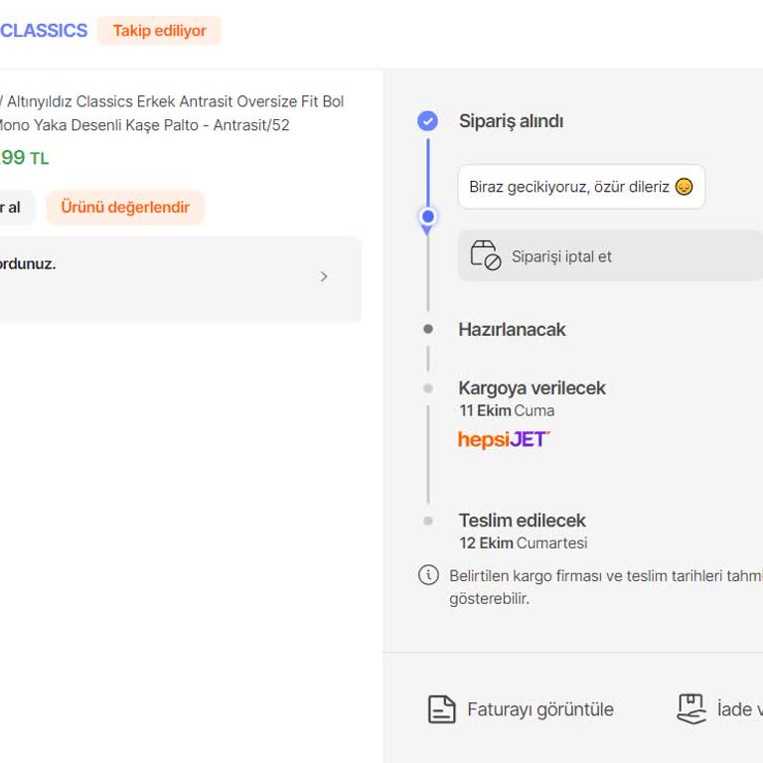Click the green 99 TL price
The height and width of the screenshot is (763, 763).
[x=22, y=157]
